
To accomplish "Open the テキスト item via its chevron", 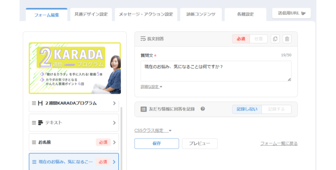I will coord(114,123).
